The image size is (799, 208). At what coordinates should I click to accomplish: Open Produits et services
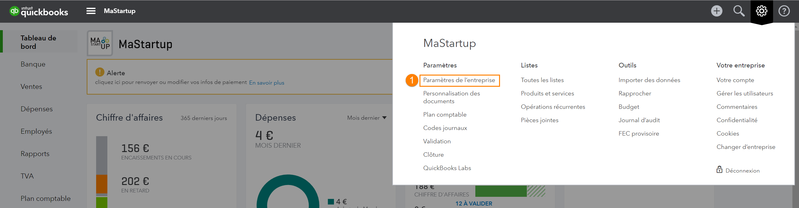coord(547,93)
